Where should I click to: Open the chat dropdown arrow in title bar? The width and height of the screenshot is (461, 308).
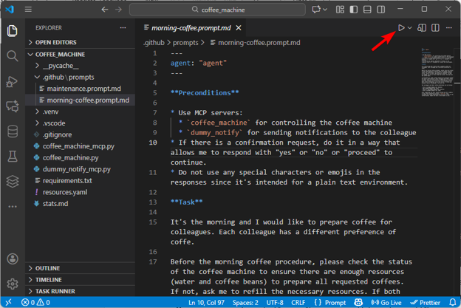pos(325,10)
